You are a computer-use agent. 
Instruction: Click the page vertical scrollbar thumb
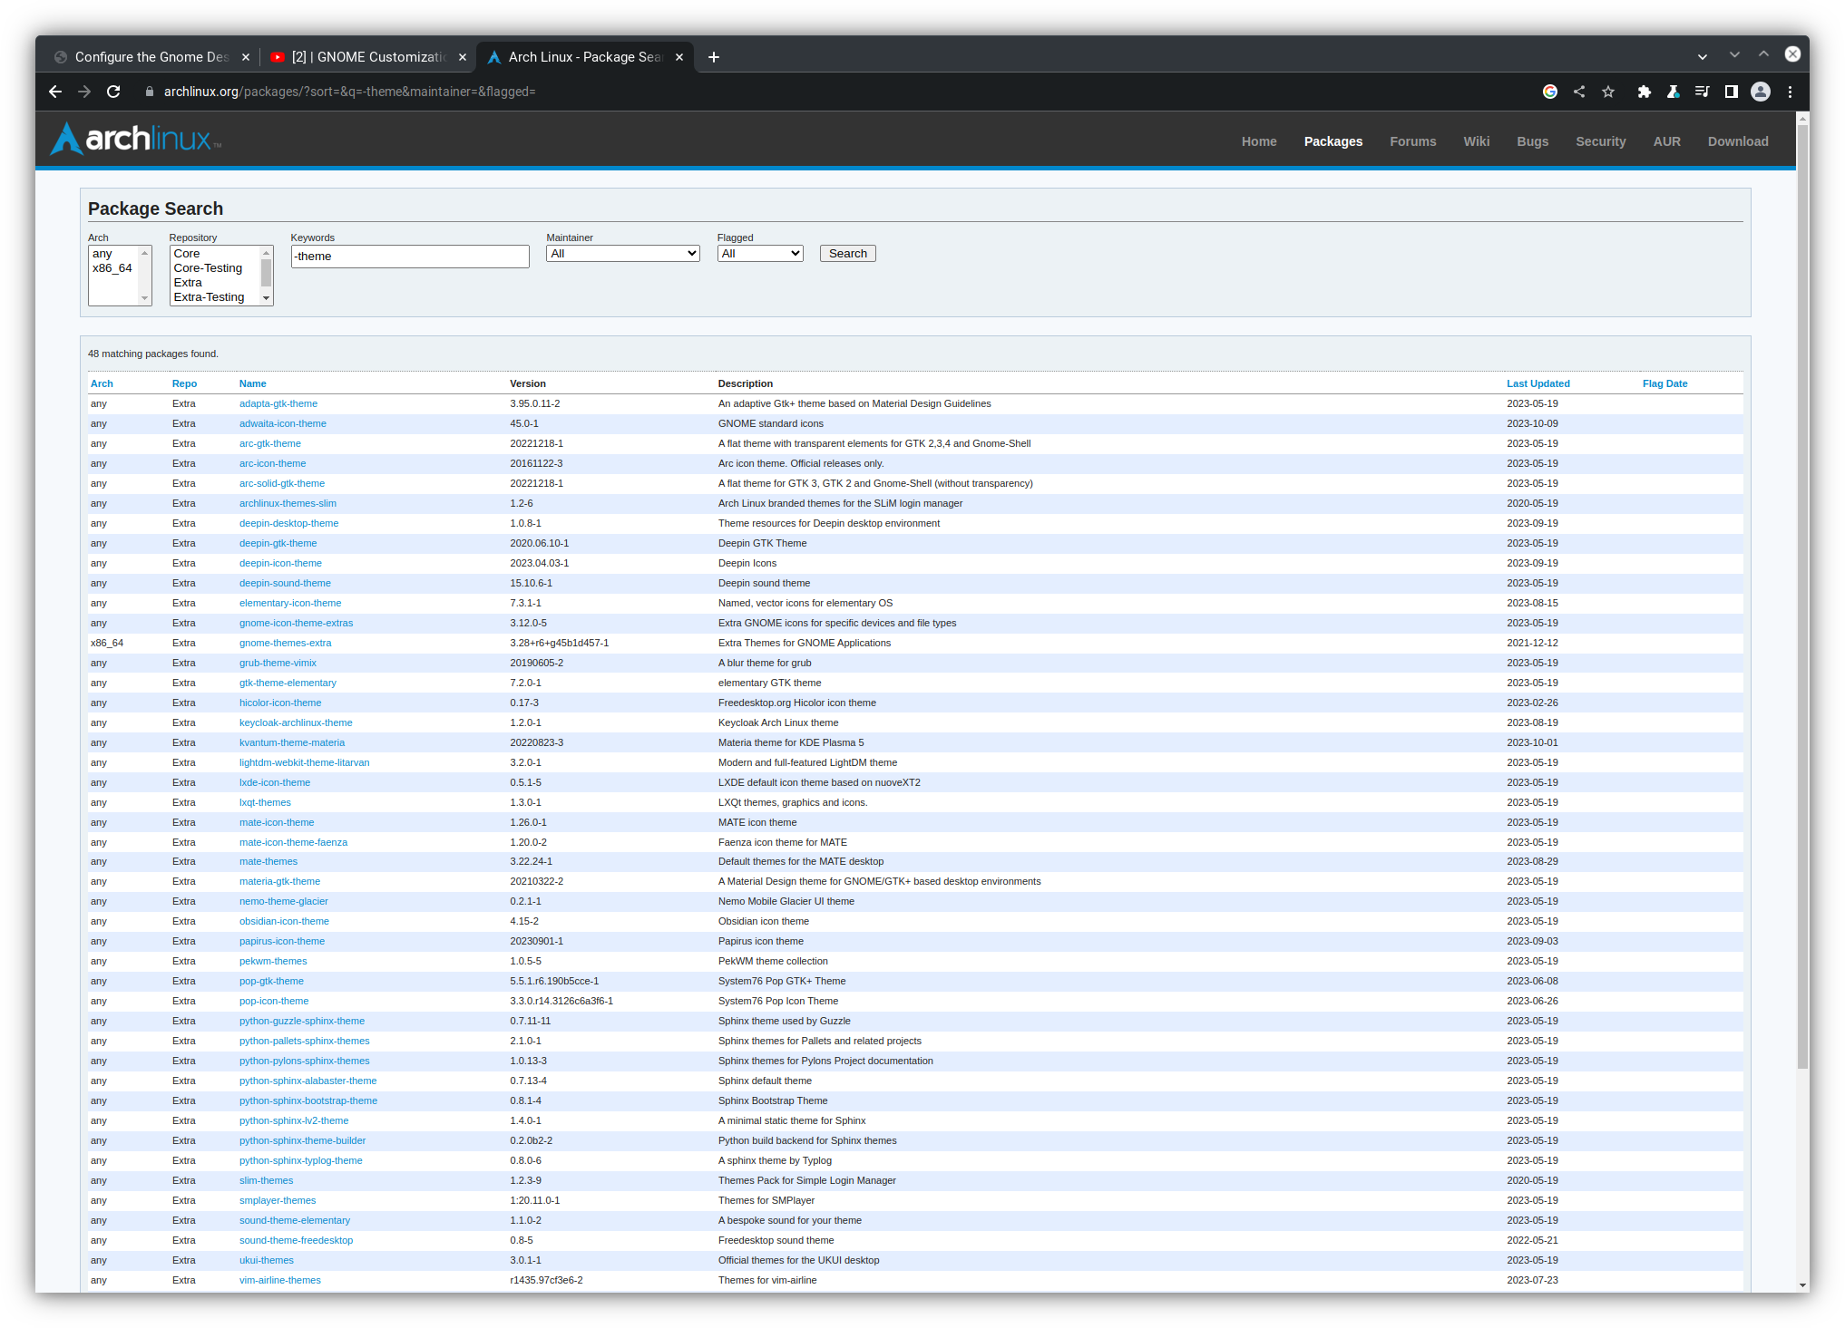point(1802,595)
